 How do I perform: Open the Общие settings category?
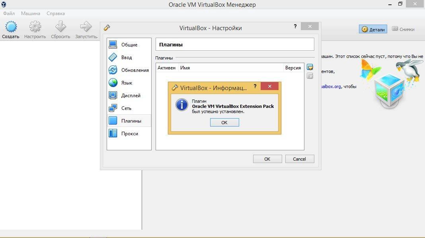(129, 44)
